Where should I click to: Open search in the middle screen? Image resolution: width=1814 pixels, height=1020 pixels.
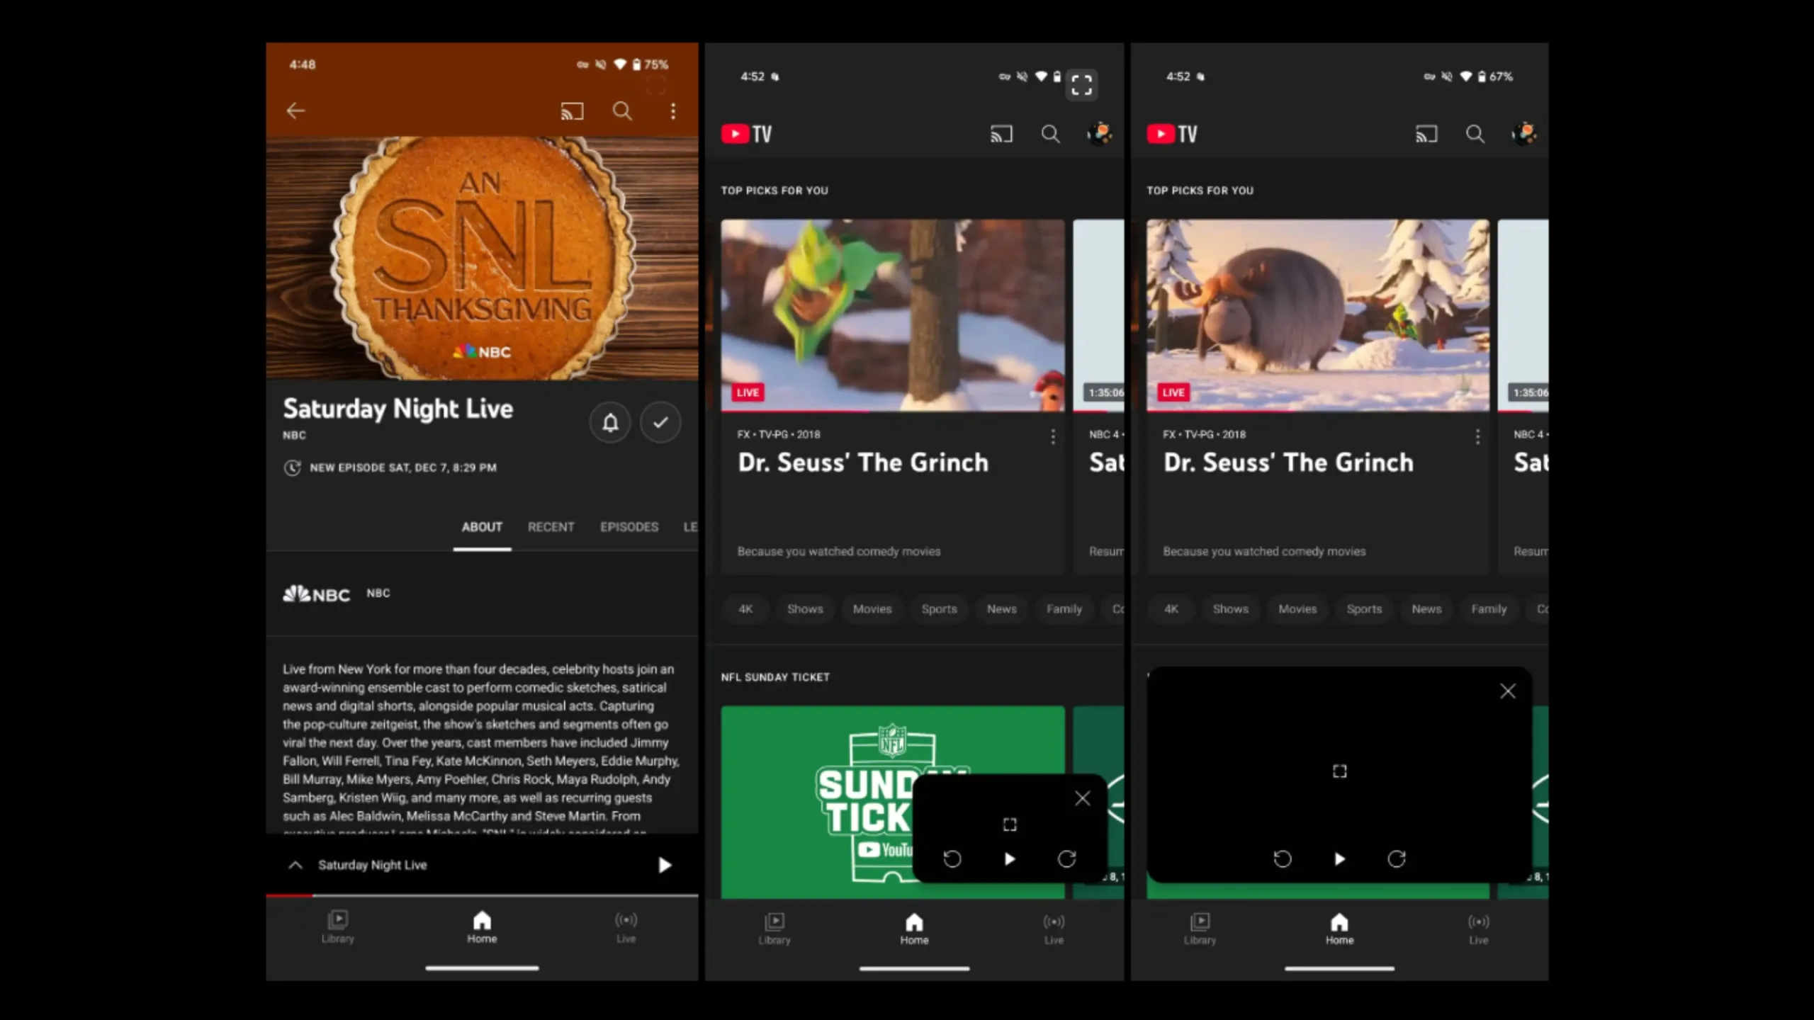[x=1050, y=134]
